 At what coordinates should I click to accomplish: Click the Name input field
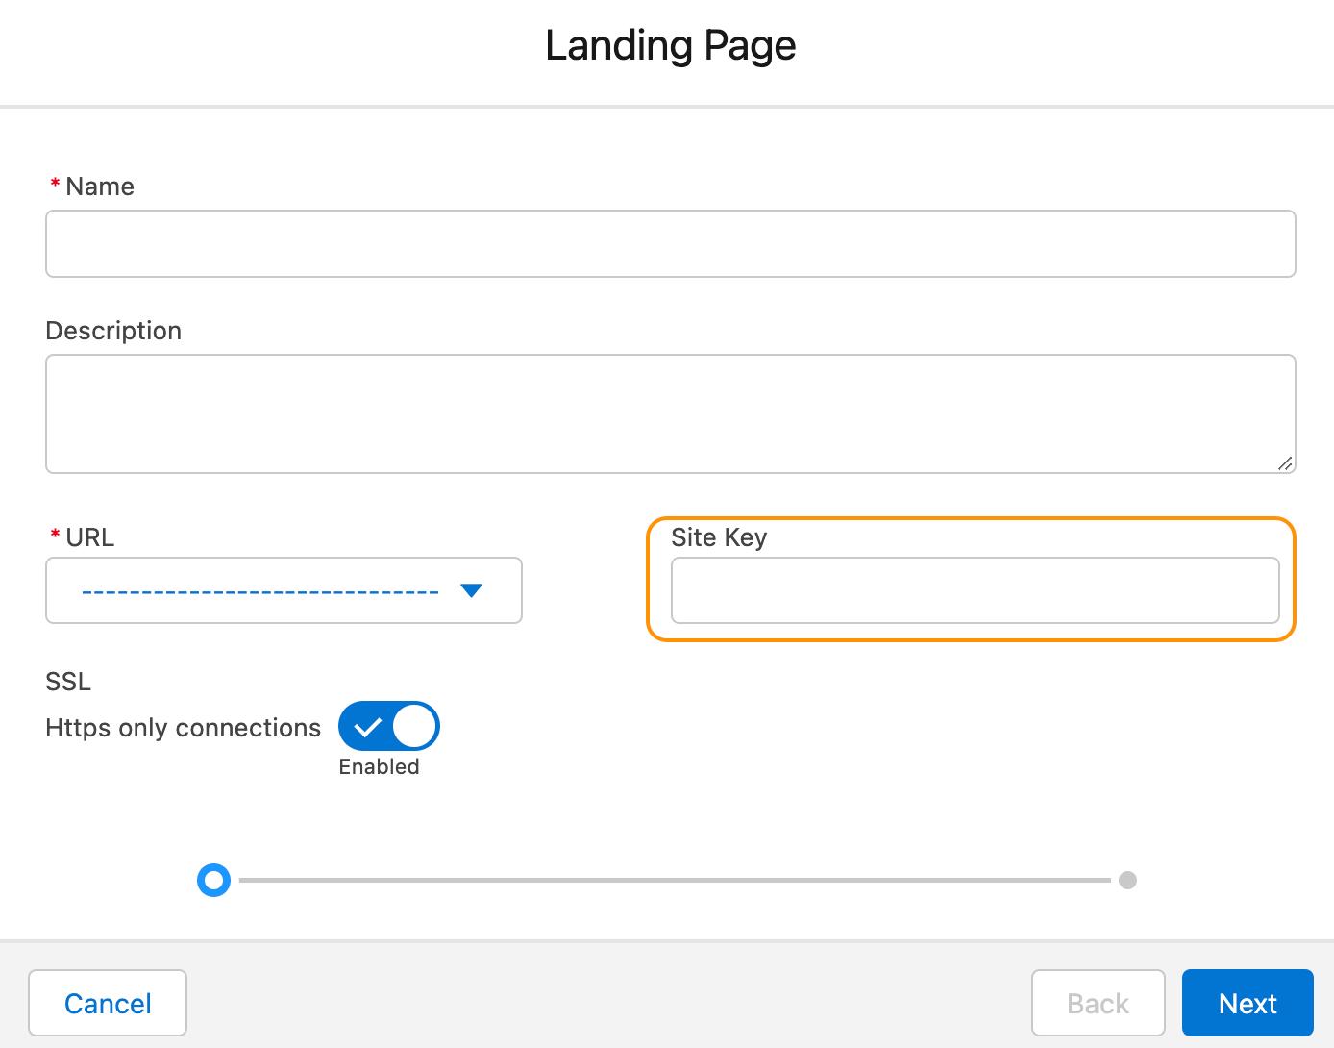(670, 244)
